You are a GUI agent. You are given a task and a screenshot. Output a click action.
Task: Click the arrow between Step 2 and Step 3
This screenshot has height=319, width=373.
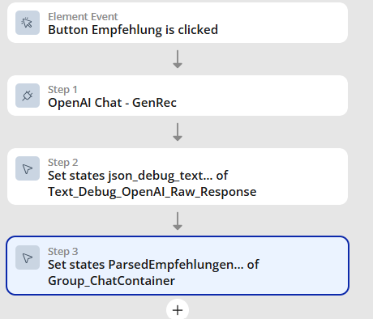click(x=178, y=221)
